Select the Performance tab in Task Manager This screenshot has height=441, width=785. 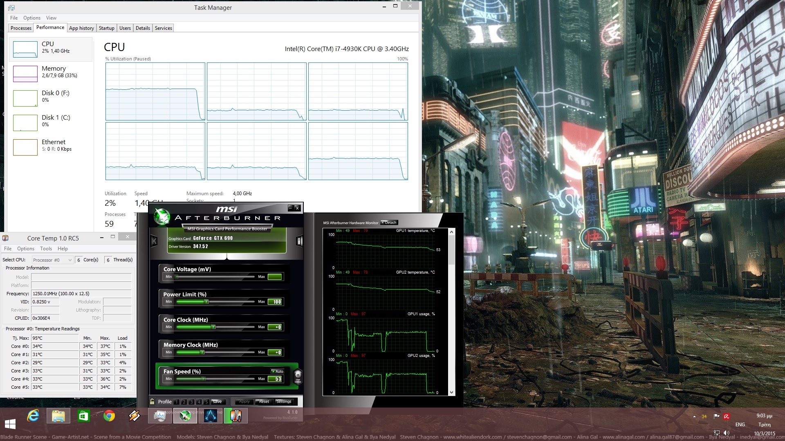click(x=49, y=27)
